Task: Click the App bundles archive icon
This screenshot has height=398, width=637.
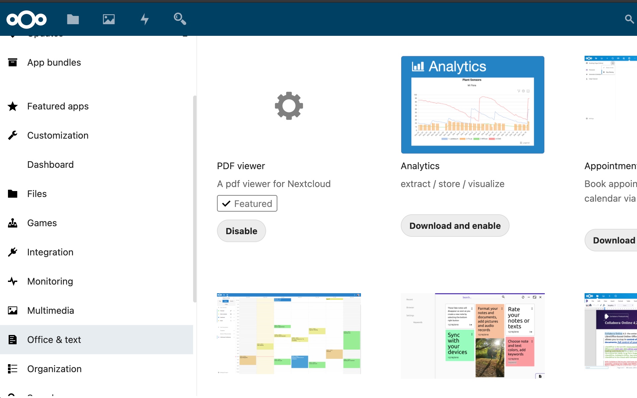Action: click(13, 62)
